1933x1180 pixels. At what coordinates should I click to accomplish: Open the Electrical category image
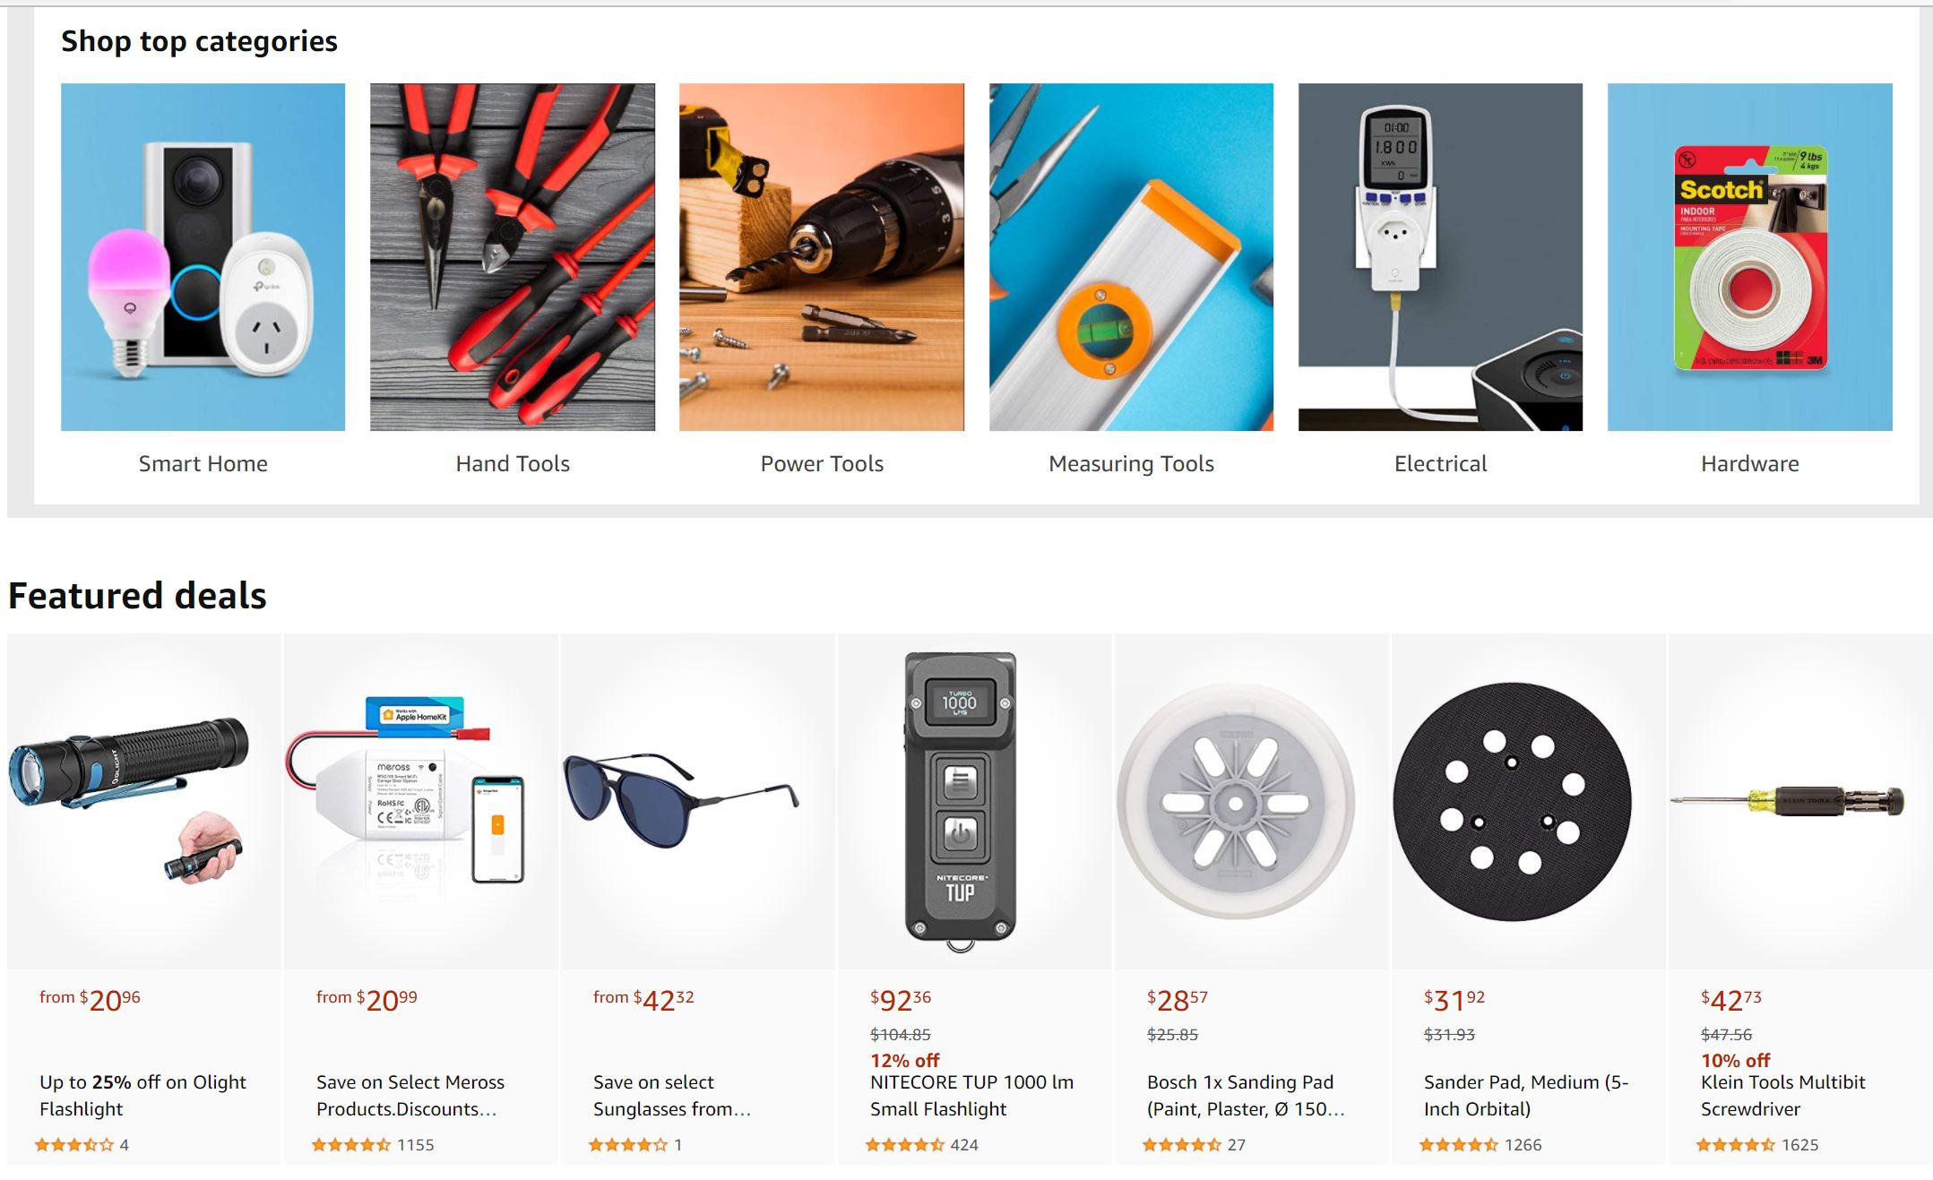(x=1440, y=257)
